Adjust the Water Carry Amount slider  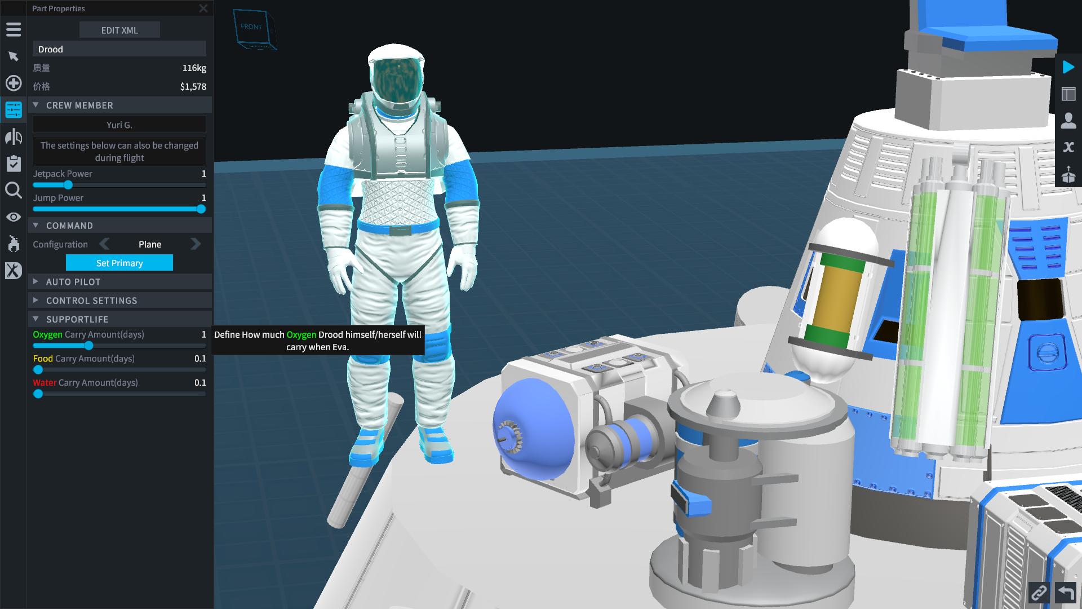coord(119,394)
